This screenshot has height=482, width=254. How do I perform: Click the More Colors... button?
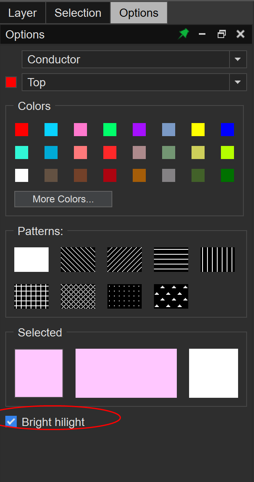pos(63,199)
